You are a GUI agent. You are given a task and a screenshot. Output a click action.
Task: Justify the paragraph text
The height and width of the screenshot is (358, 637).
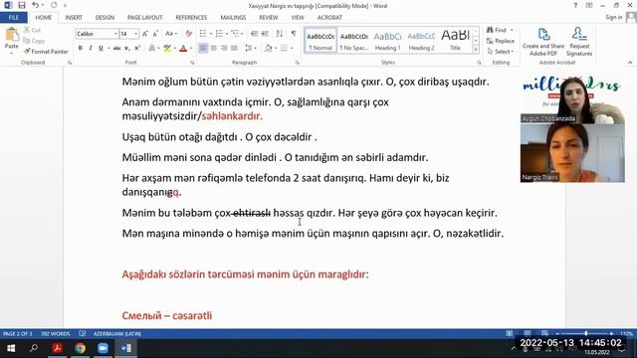234,49
